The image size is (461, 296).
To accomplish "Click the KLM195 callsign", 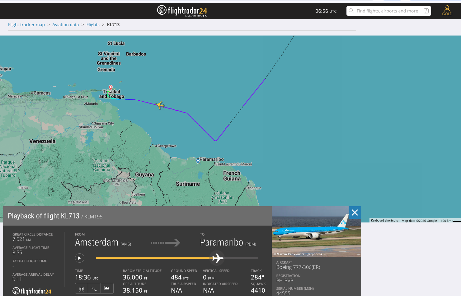I will point(93,217).
